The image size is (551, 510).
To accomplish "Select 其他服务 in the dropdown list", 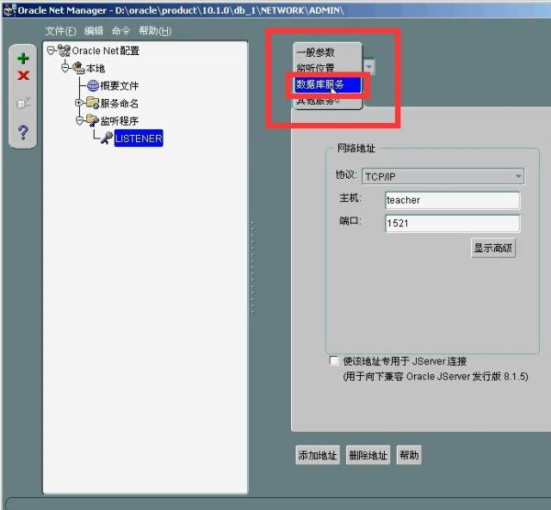I will (327, 101).
